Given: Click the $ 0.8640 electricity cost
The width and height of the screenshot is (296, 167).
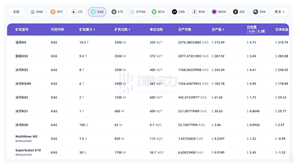Looking at the screenshot, I should tap(253, 111).
